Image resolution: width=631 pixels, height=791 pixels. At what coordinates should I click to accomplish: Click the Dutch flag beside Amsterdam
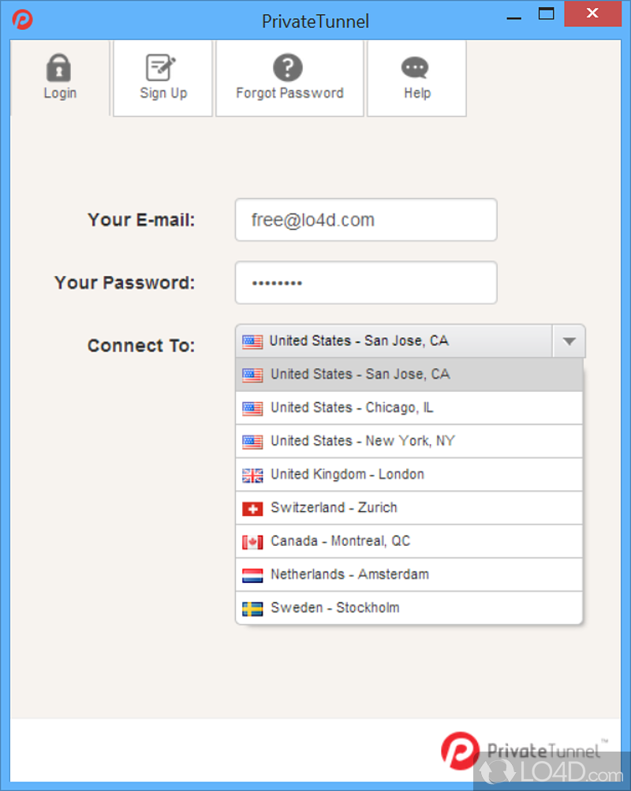point(252,575)
